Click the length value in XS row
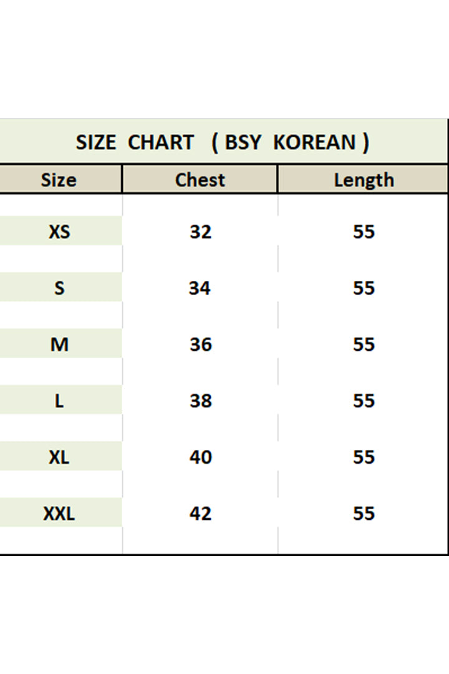Image resolution: width=449 pixels, height=674 pixels. (x=364, y=232)
